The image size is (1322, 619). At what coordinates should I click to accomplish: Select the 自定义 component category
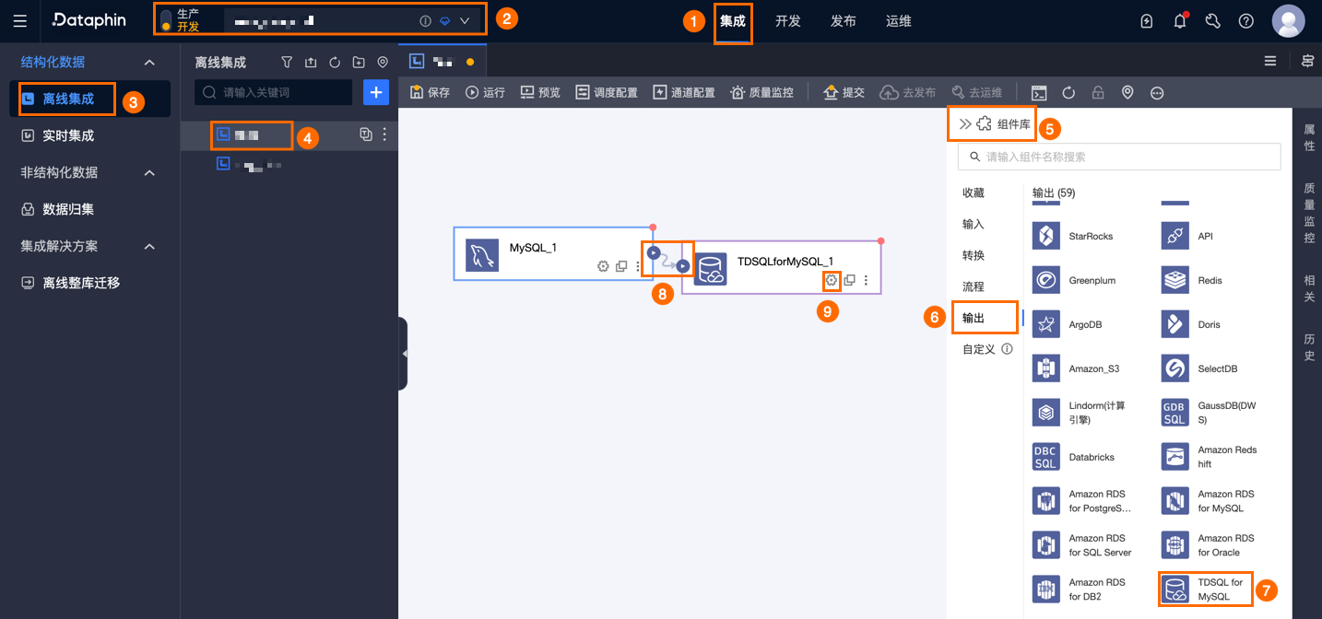pos(979,349)
